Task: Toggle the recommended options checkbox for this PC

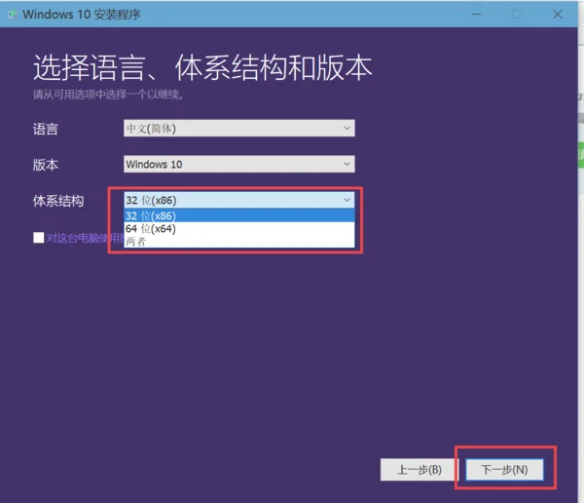Action: 39,238
